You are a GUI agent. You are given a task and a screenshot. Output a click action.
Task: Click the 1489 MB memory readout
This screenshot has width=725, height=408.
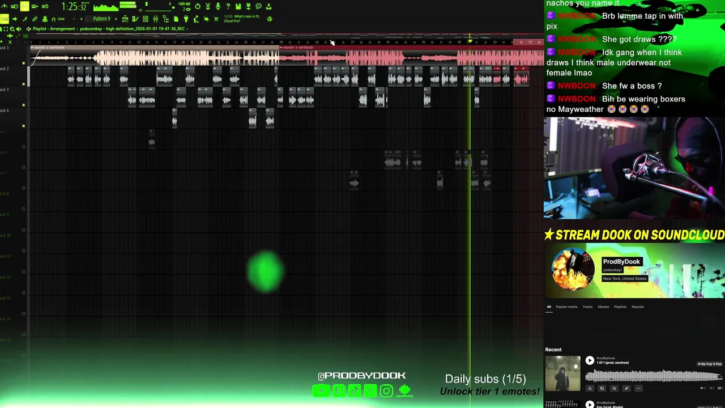[184, 4]
